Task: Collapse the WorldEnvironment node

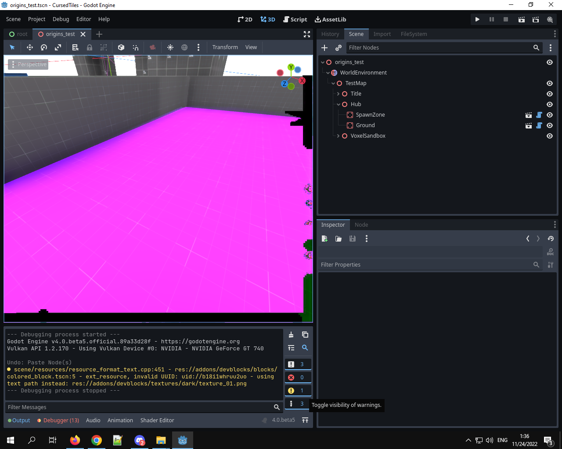Action: click(x=328, y=72)
